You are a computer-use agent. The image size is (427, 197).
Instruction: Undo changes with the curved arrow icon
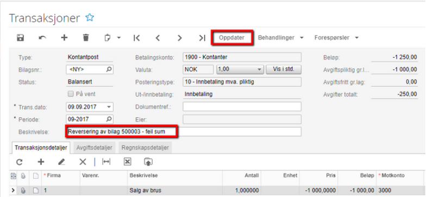[42, 38]
